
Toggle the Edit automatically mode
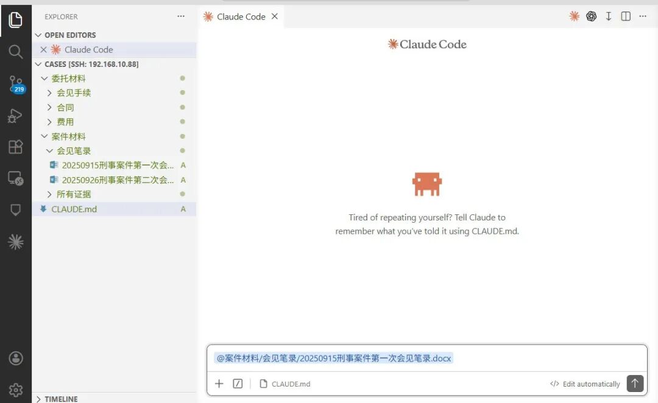584,384
